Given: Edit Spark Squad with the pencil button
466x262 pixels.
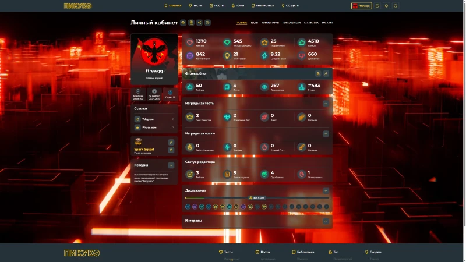Looking at the screenshot, I should (x=171, y=142).
